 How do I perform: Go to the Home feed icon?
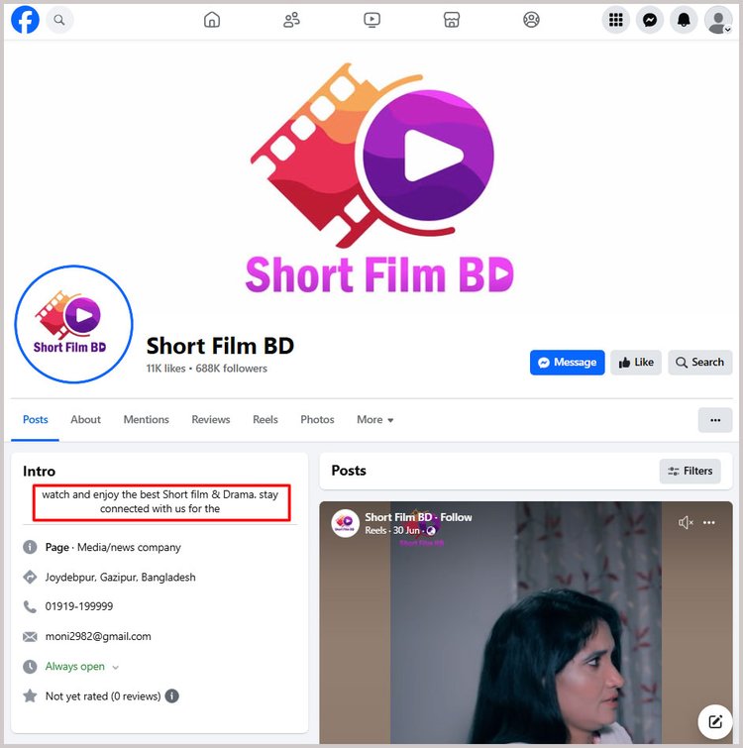pos(212,20)
